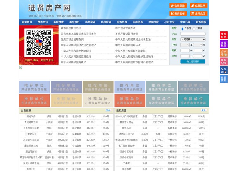Click the purple 客服微信 sidebar icon
The height and width of the screenshot is (171, 228).
pyautogui.click(x=224, y=44)
